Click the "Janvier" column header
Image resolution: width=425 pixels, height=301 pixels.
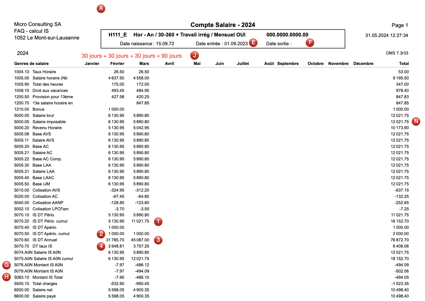point(92,63)
